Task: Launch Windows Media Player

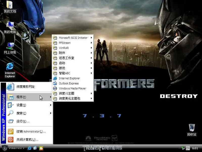Action: pos(73,88)
